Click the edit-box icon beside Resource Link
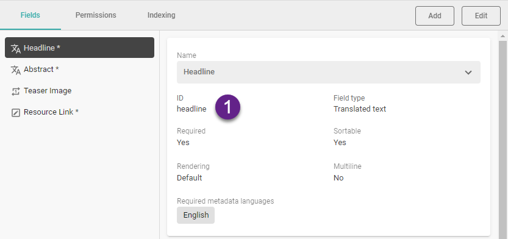This screenshot has width=508, height=239. click(x=16, y=112)
